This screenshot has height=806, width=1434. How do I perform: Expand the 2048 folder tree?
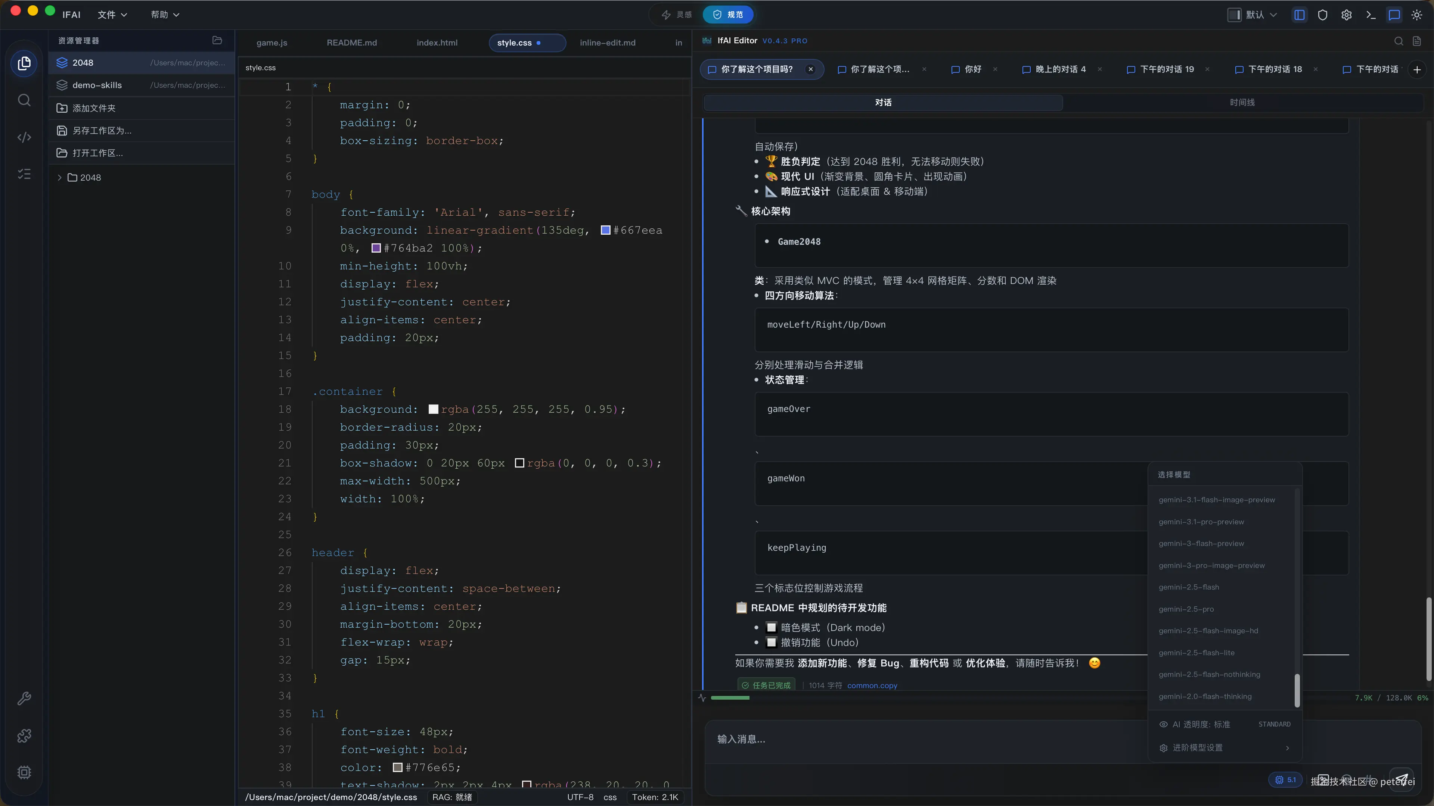(x=60, y=178)
